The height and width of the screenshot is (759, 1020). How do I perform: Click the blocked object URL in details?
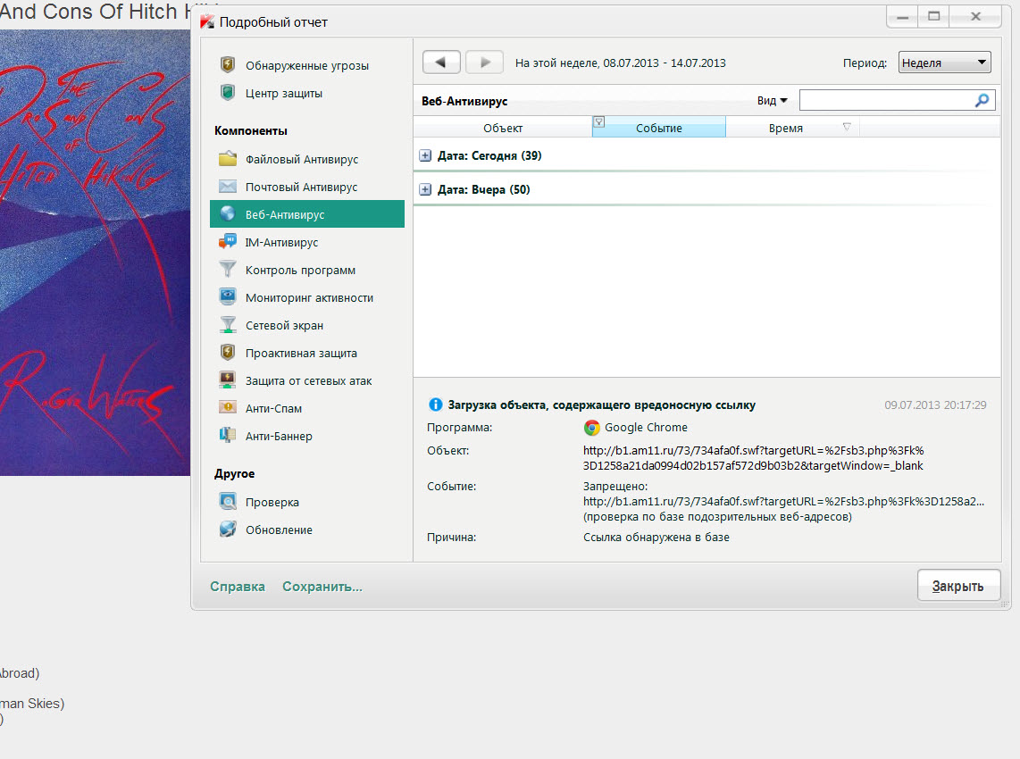[753, 458]
